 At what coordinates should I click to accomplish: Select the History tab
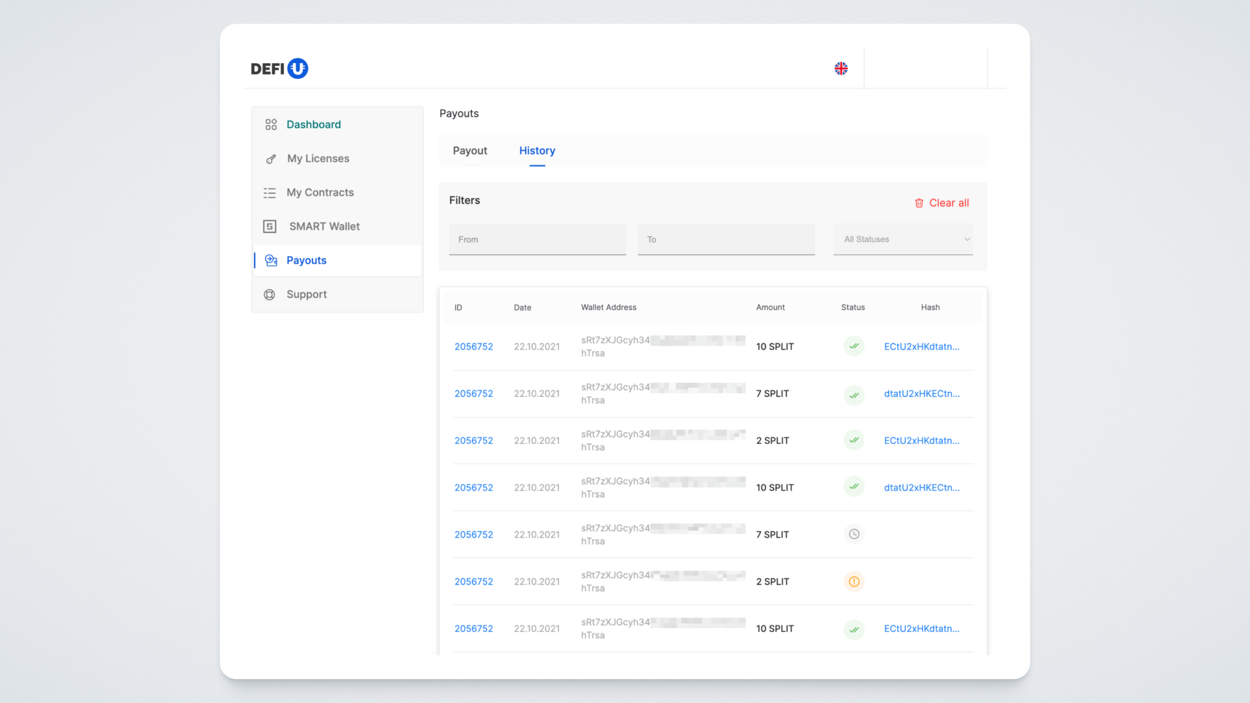pos(536,150)
